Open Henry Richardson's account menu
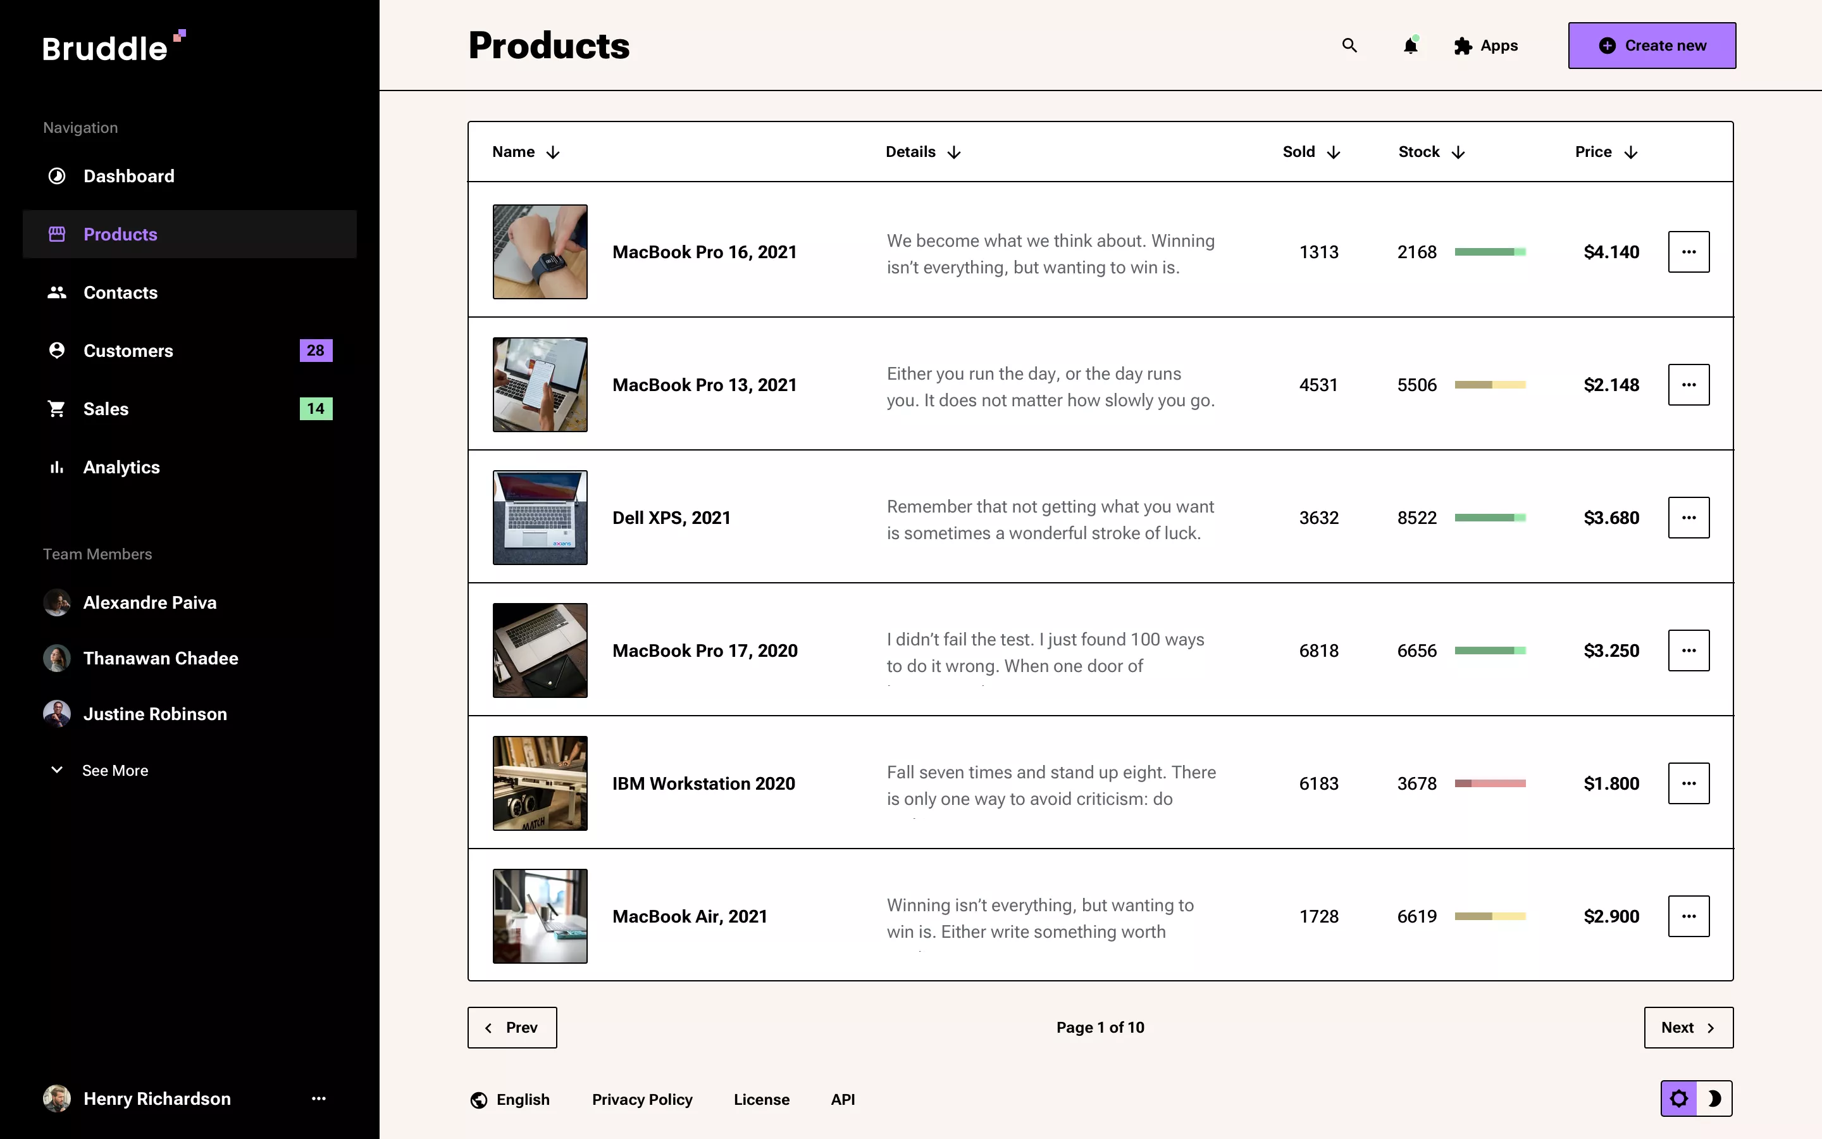 pyautogui.click(x=319, y=1099)
